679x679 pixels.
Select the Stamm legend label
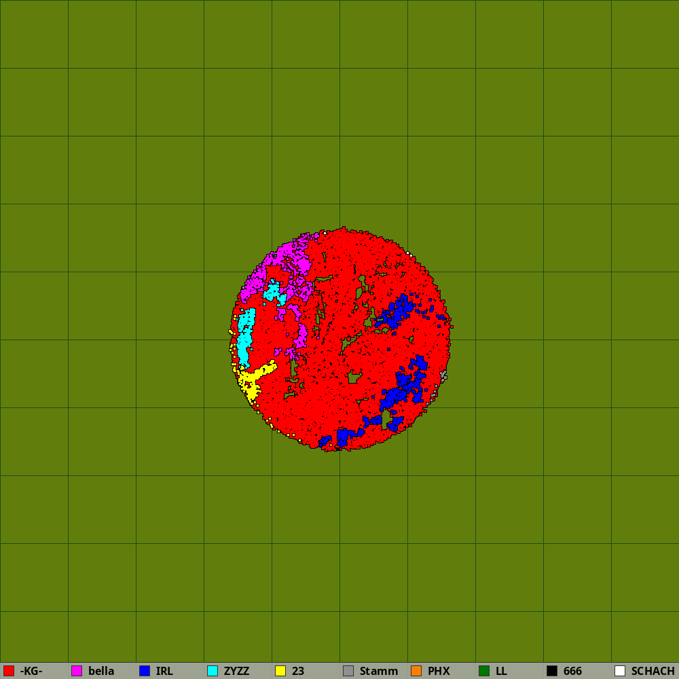click(x=379, y=671)
